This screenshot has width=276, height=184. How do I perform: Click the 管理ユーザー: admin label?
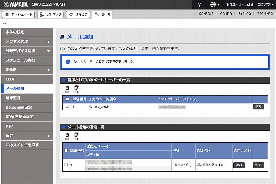240,4
